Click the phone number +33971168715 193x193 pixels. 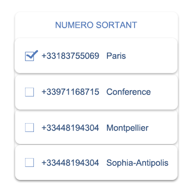(x=70, y=92)
